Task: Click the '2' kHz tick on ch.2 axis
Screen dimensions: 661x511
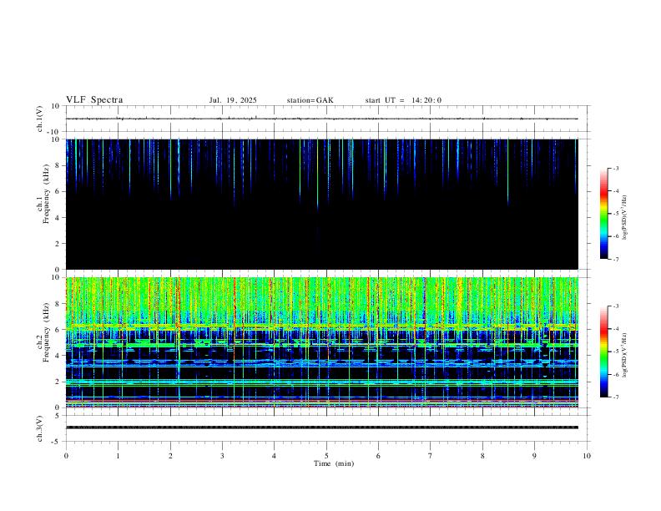Action: pos(58,382)
